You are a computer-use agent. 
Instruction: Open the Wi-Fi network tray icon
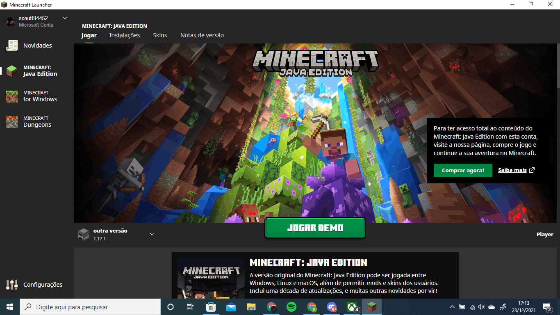coord(472,307)
